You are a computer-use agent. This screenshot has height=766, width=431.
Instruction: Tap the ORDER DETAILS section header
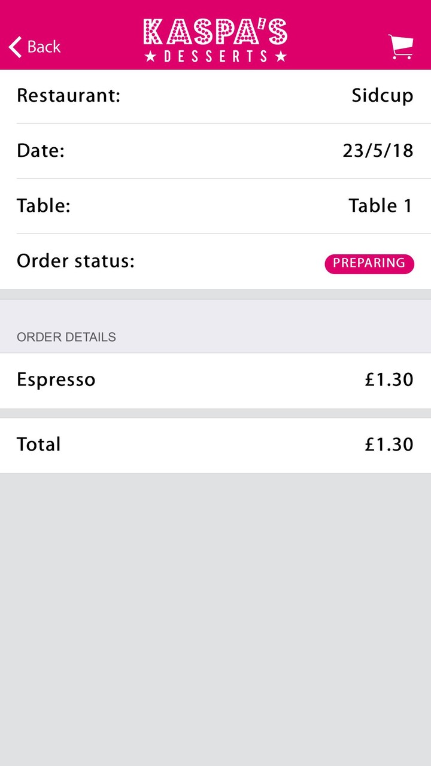(66, 337)
